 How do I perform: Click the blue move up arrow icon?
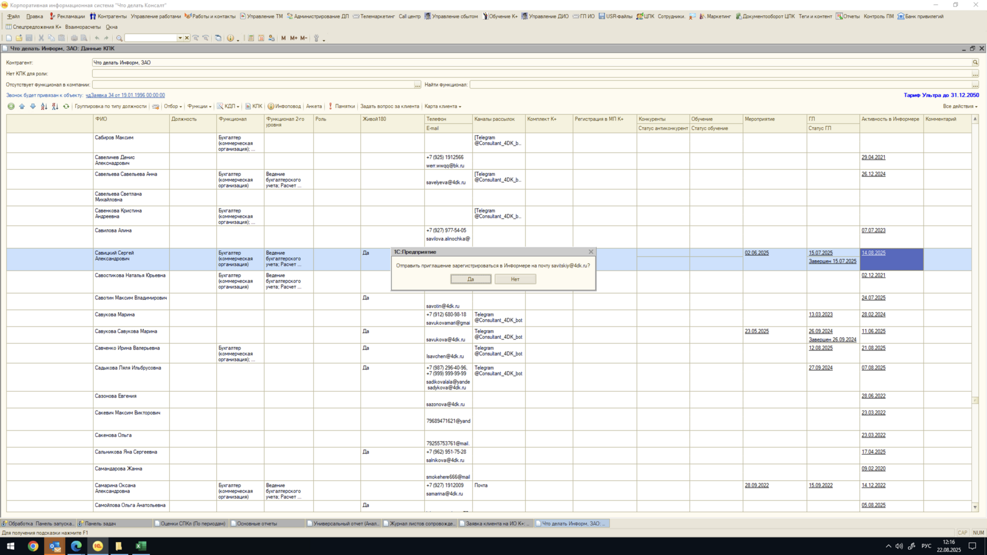click(x=22, y=106)
